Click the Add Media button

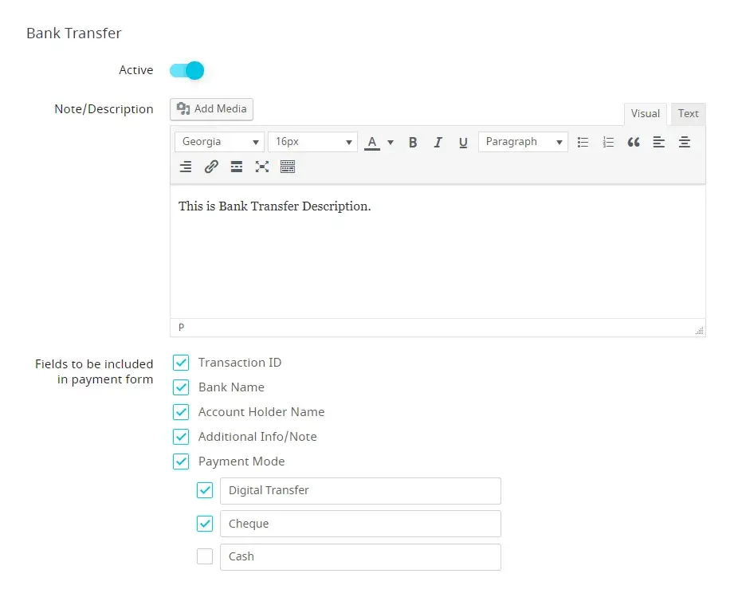[x=212, y=108]
